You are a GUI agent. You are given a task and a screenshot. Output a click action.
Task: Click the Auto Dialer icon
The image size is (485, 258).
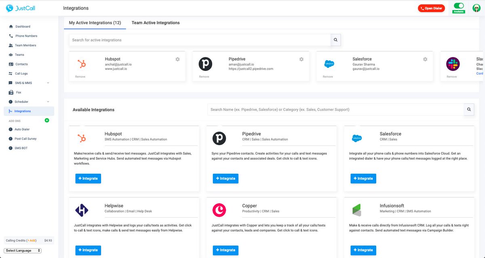11,129
